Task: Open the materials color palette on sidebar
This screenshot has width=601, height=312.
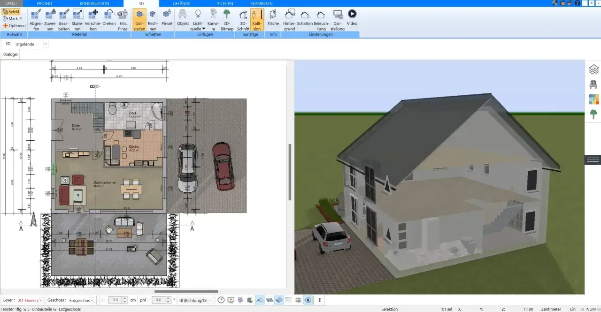Action: click(593, 99)
